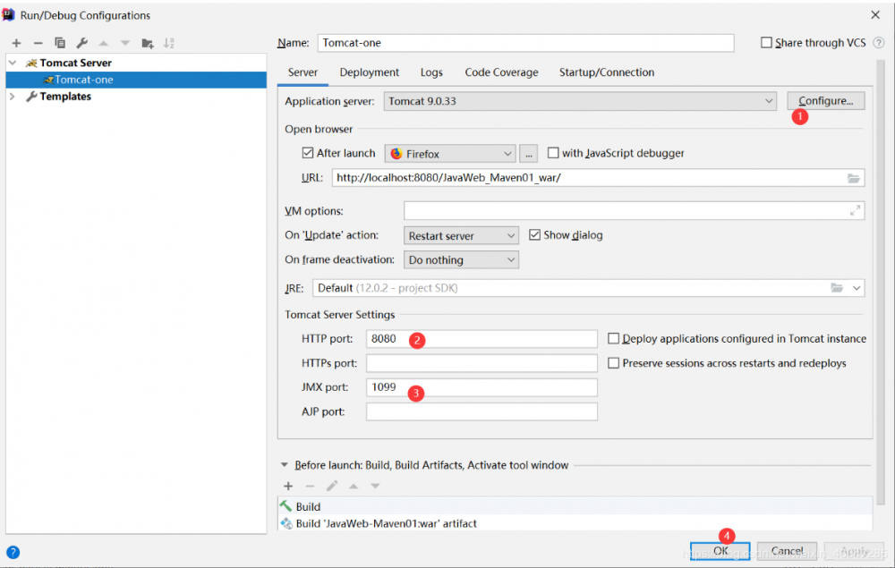
Task: Open the Application server dropdown
Action: pyautogui.click(x=580, y=101)
